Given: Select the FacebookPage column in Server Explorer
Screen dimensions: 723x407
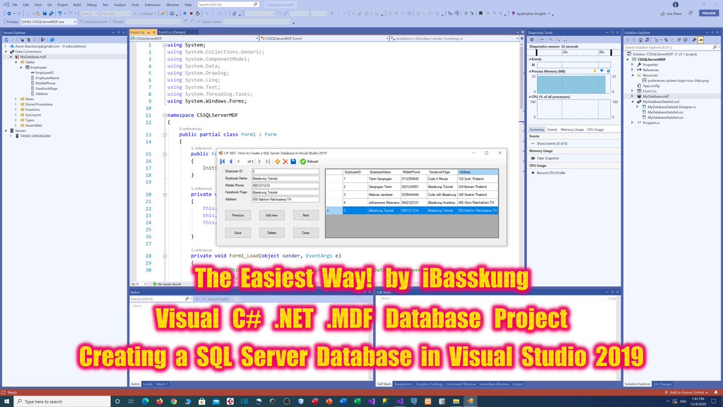Looking at the screenshot, I should coord(46,89).
